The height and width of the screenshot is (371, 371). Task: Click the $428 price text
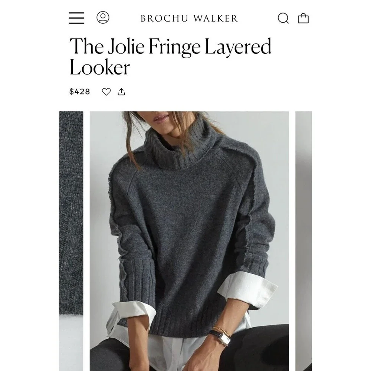click(79, 92)
